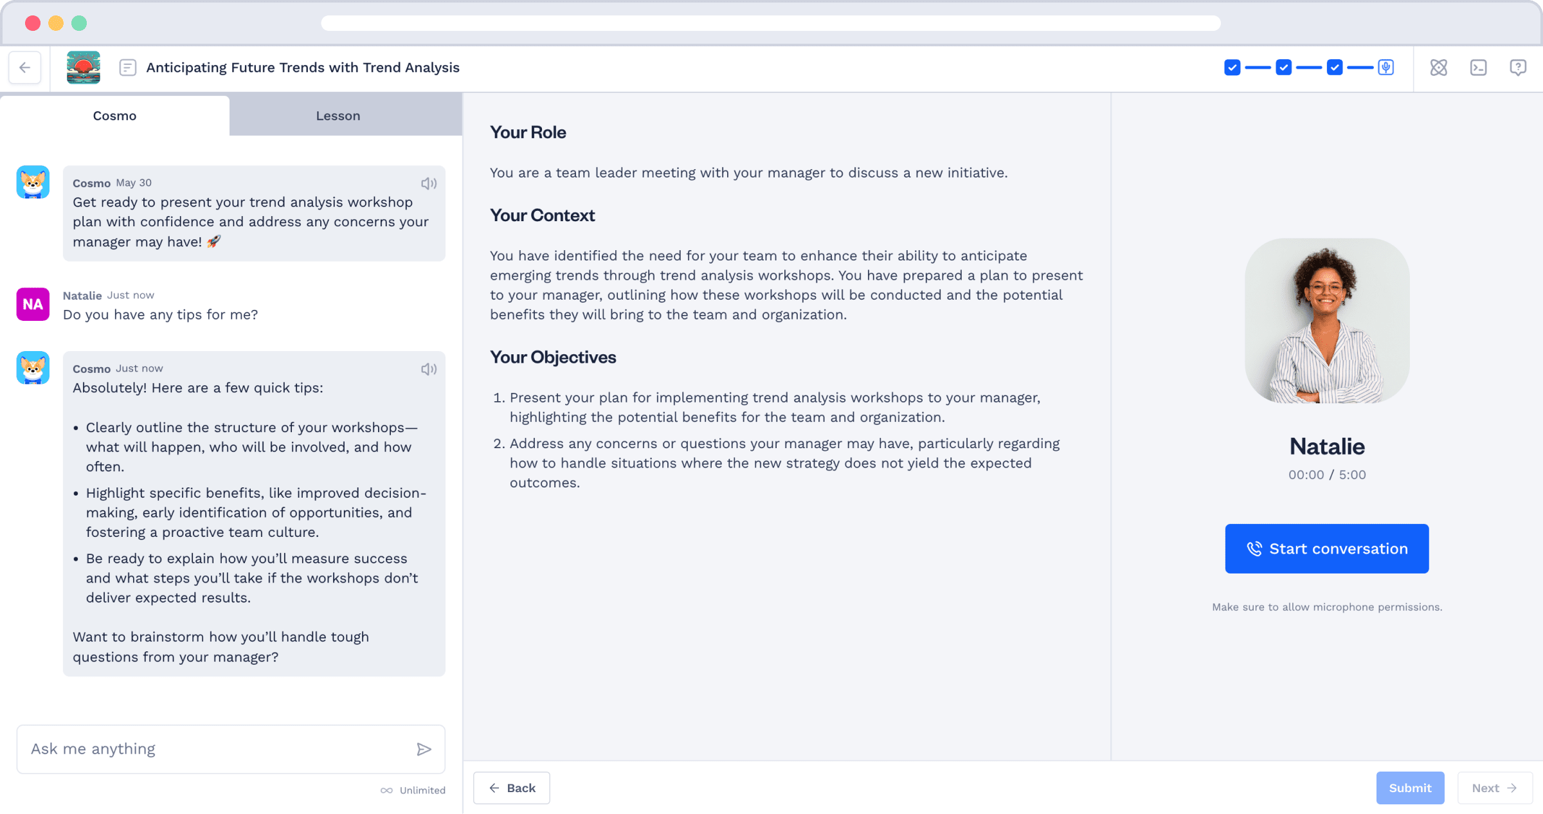
Task: Select the first completed step checkbox
Action: (x=1232, y=68)
